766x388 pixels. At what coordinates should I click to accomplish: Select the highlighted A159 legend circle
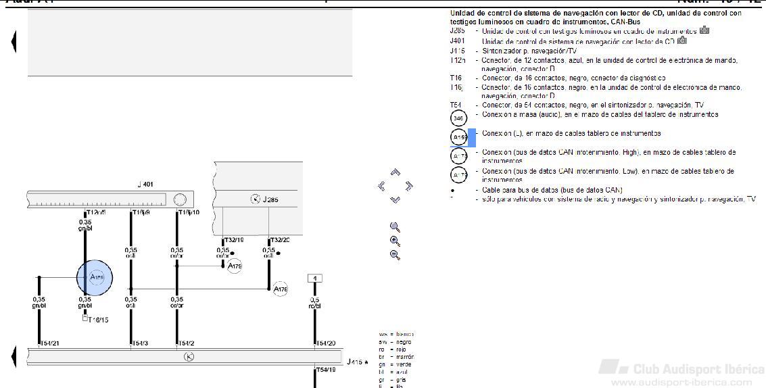click(459, 137)
